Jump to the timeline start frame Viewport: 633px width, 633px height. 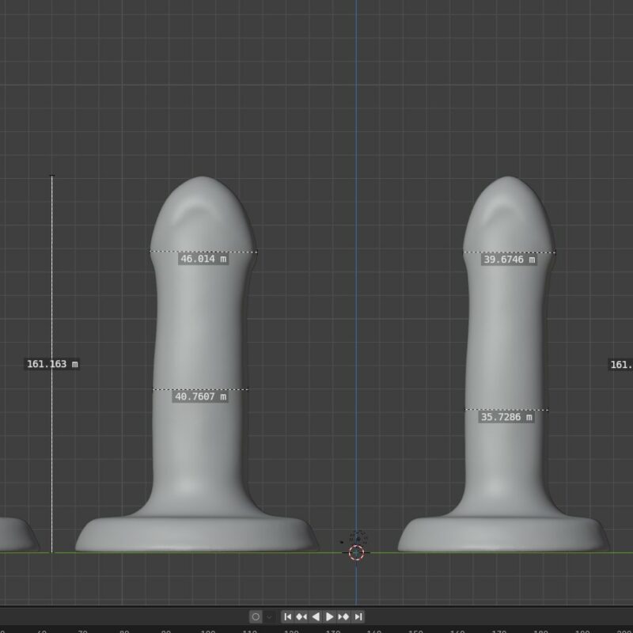(288, 616)
